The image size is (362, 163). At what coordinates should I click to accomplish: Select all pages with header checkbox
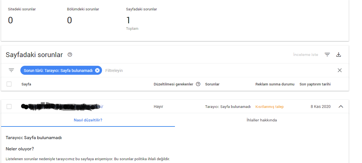pos(9,84)
